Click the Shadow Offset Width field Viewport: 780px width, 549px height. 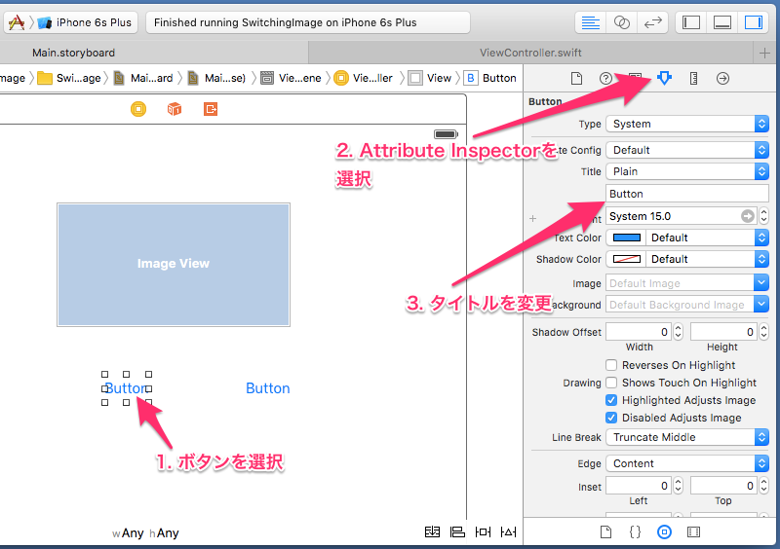pyautogui.click(x=639, y=332)
